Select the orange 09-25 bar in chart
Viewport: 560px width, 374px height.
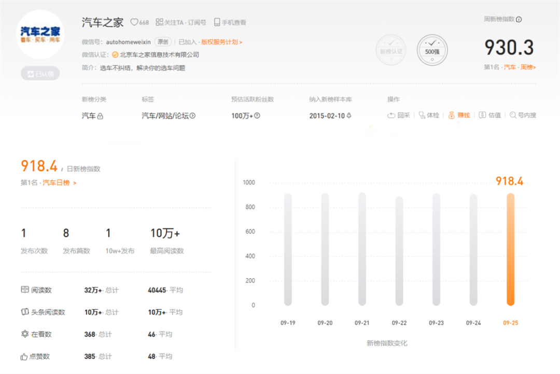click(510, 249)
